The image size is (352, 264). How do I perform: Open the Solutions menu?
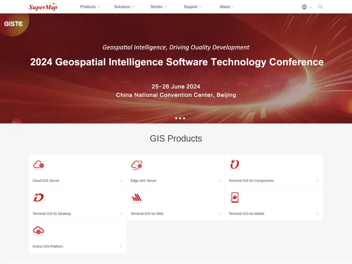[124, 7]
